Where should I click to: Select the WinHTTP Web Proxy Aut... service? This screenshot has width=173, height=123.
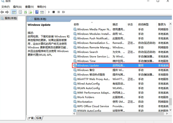pyautogui.click(x=121, y=79)
